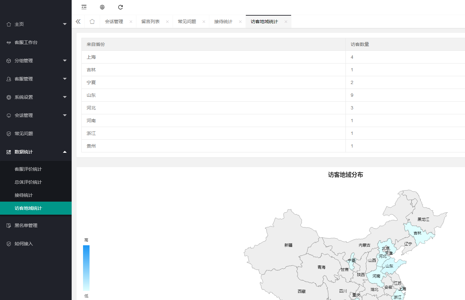
Task: Switch to the 接待统计 tab
Action: click(223, 21)
